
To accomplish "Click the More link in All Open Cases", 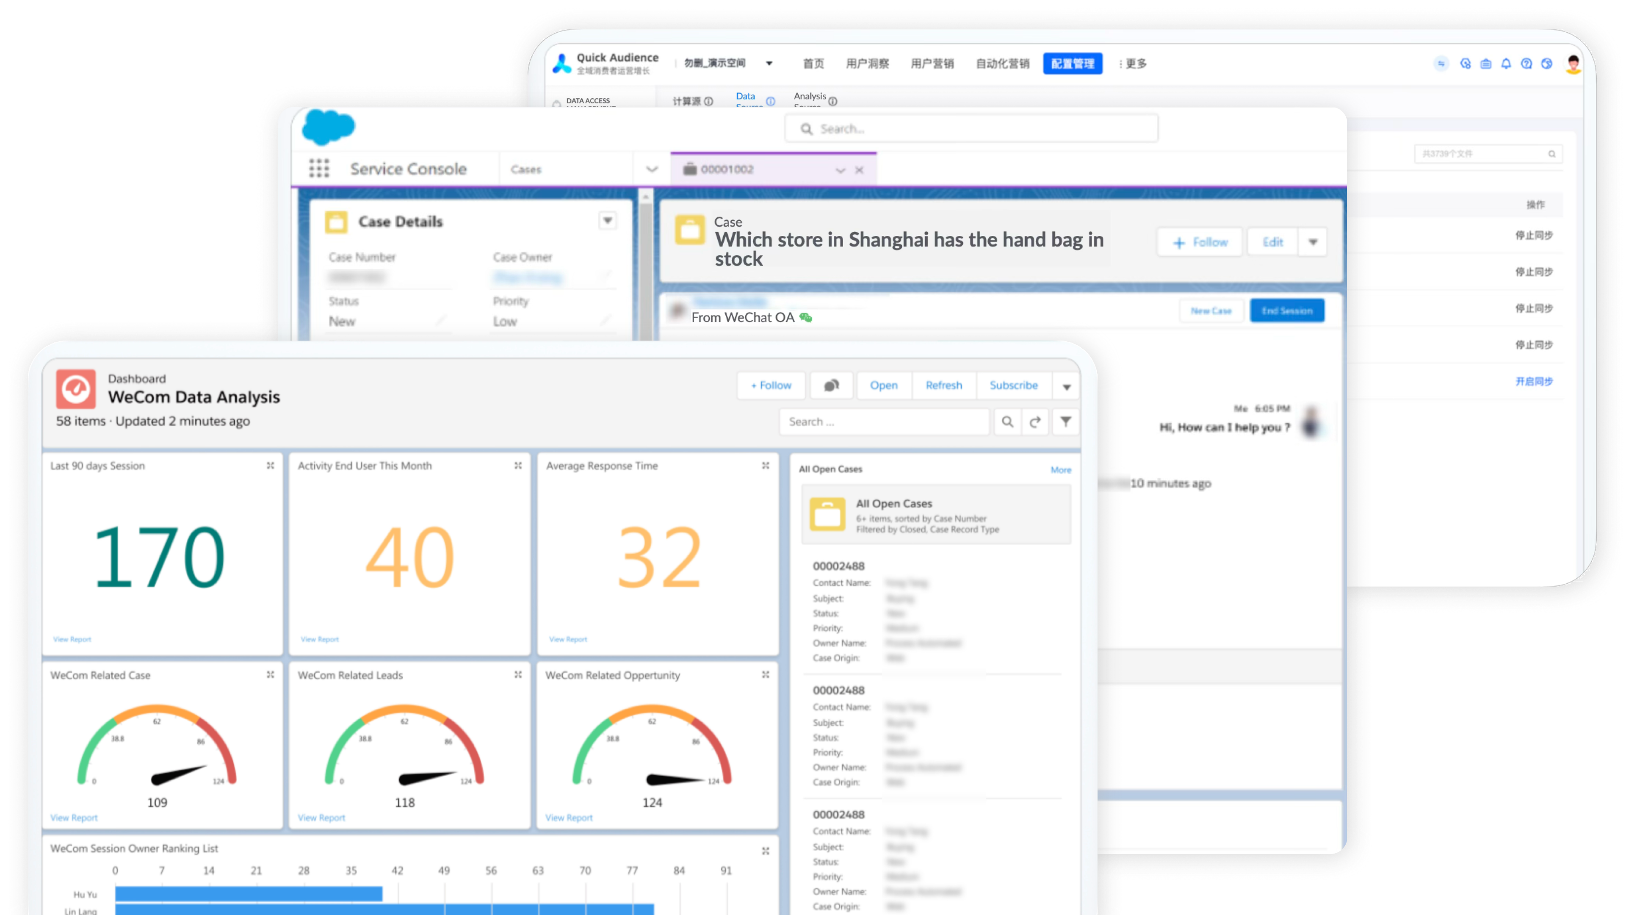I will (x=1060, y=470).
